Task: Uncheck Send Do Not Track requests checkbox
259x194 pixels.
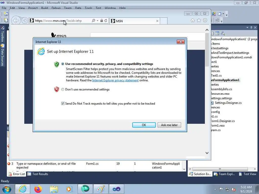Action: pos(63,103)
